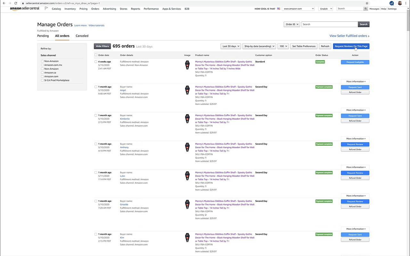Open the browser extension icon near the address bar
This screenshot has height=256, width=410.
tap(391, 3)
